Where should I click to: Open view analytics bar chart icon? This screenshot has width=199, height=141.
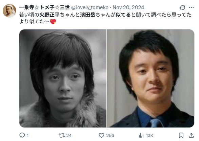[141, 136]
